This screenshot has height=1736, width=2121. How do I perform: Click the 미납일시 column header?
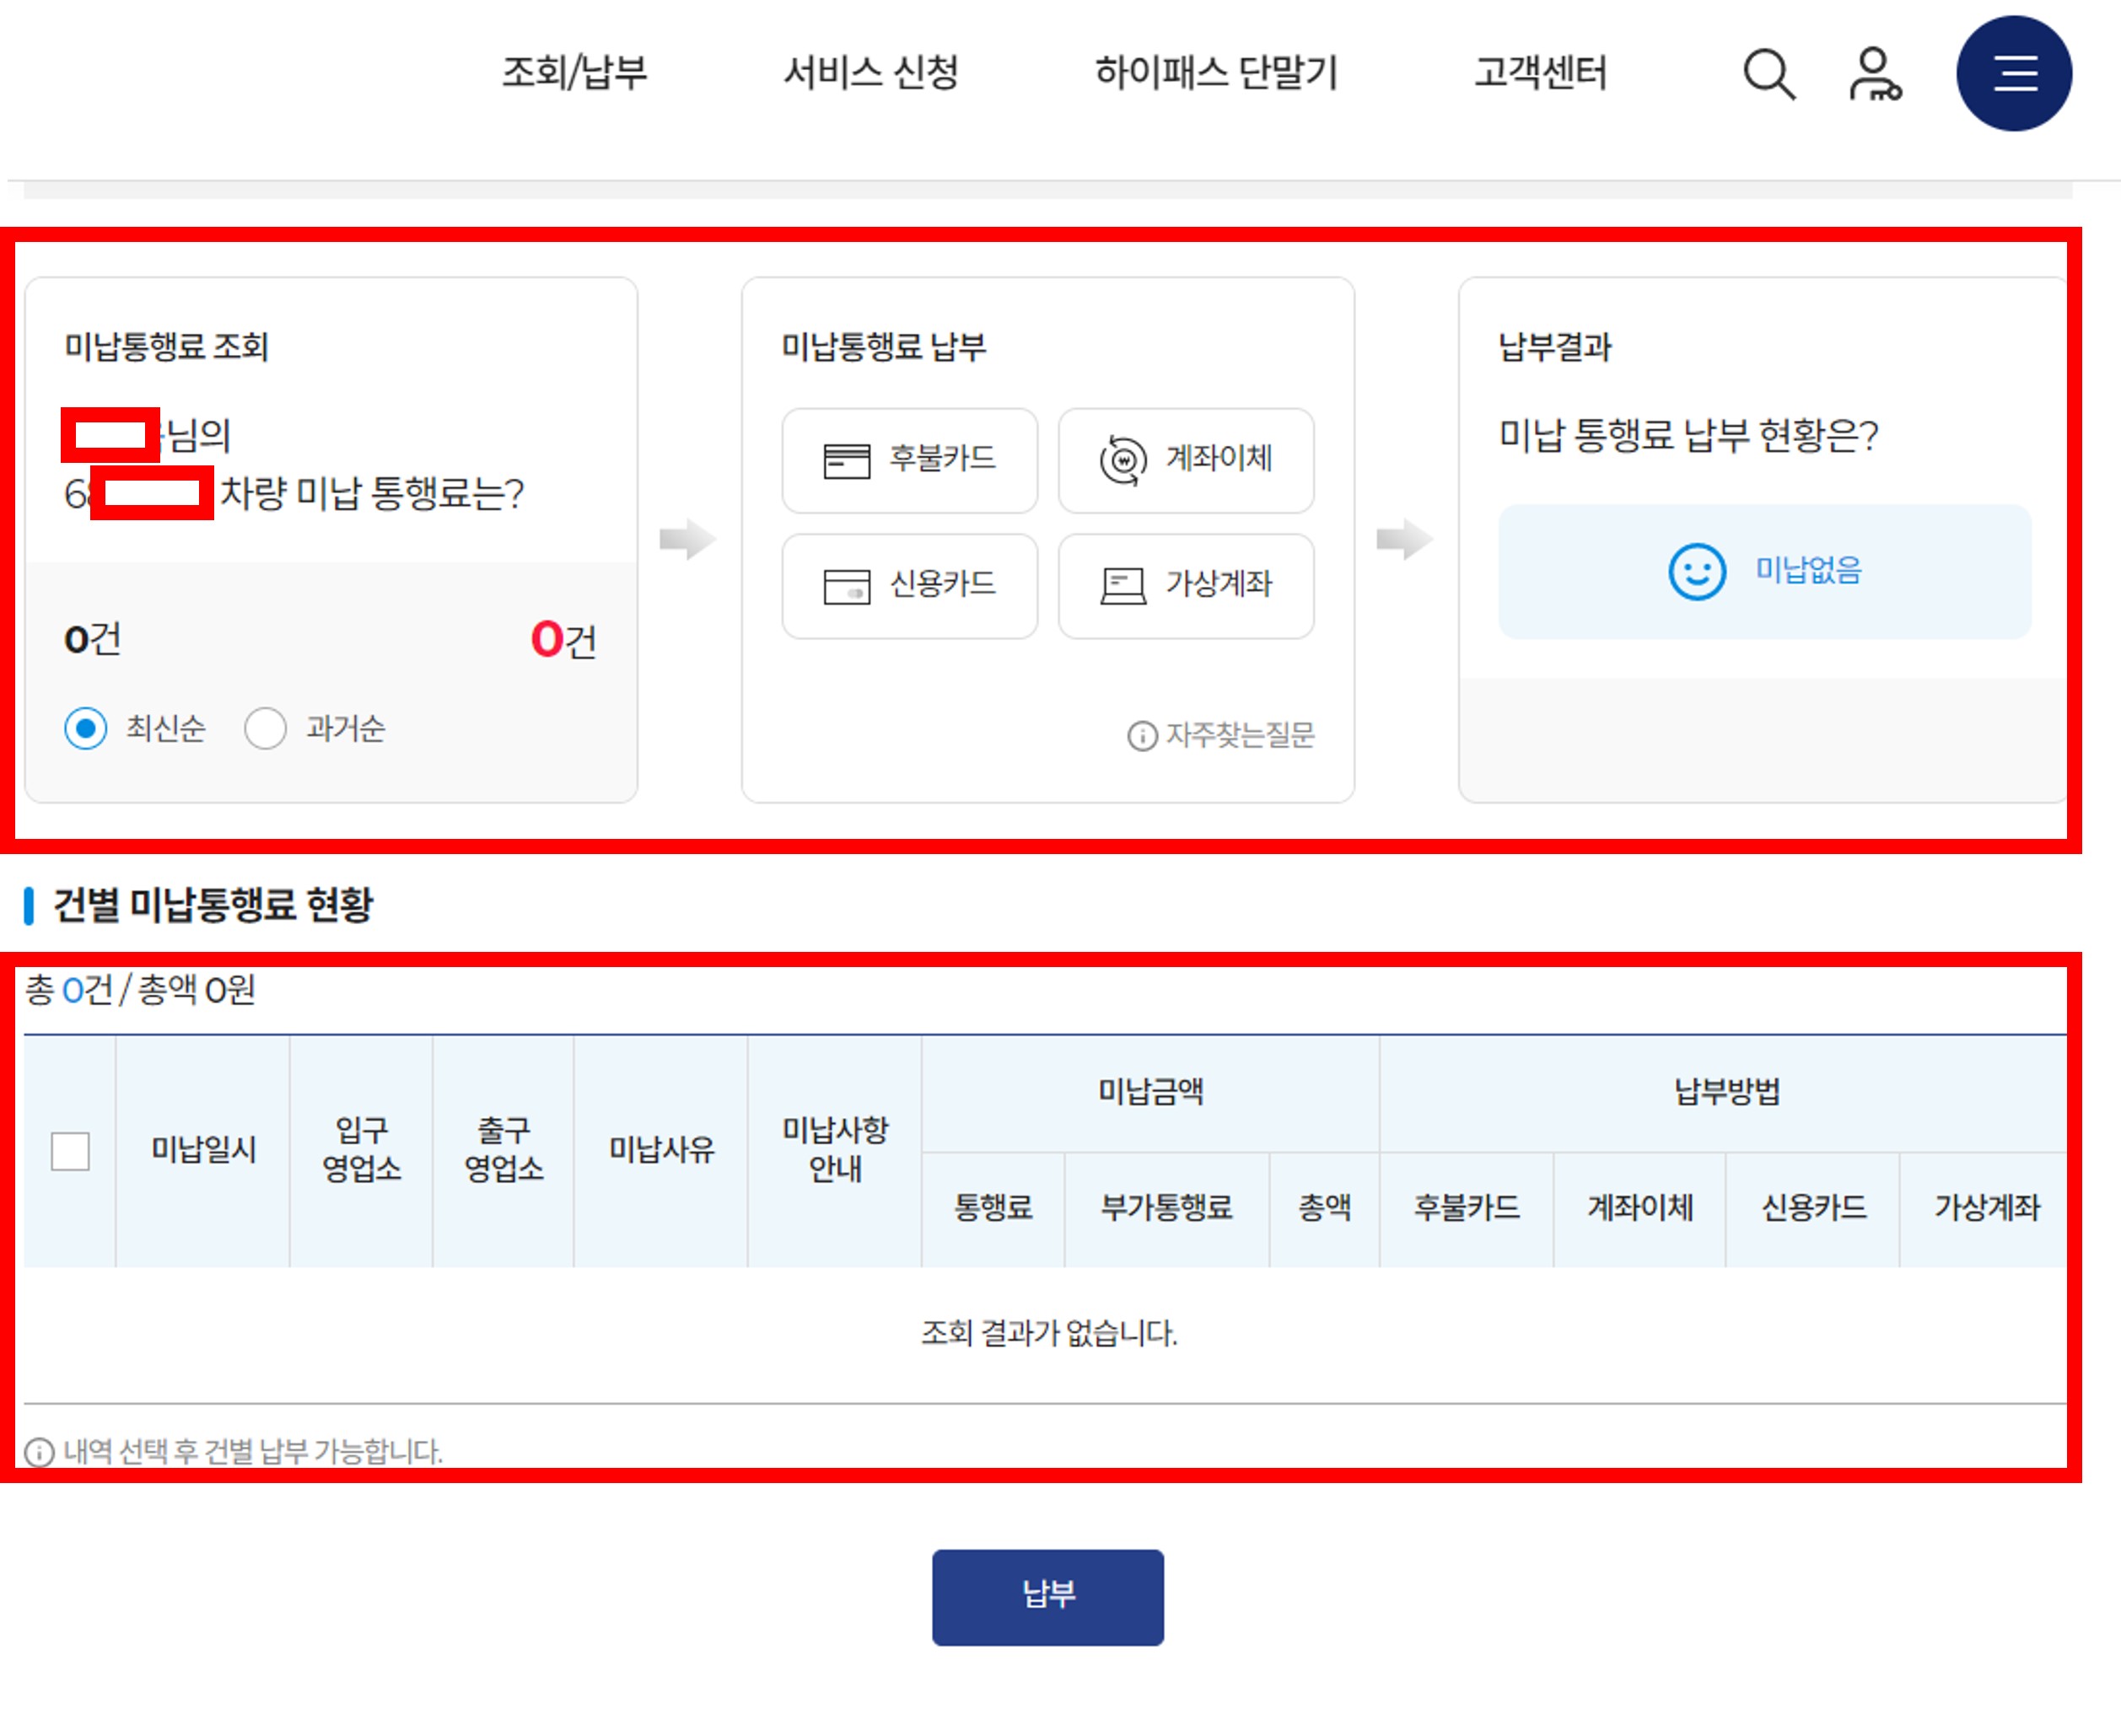pyautogui.click(x=203, y=1150)
